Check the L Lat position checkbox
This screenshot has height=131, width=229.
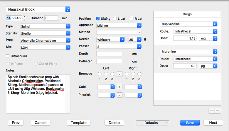click(x=115, y=19)
